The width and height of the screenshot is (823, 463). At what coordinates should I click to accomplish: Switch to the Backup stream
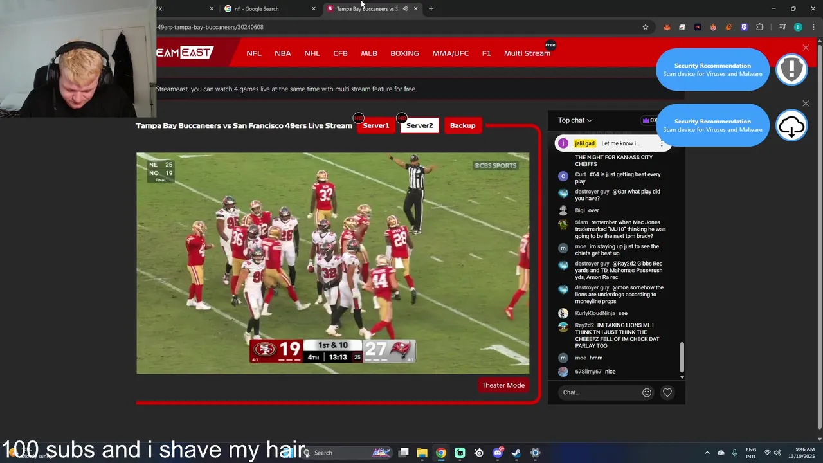[462, 125]
